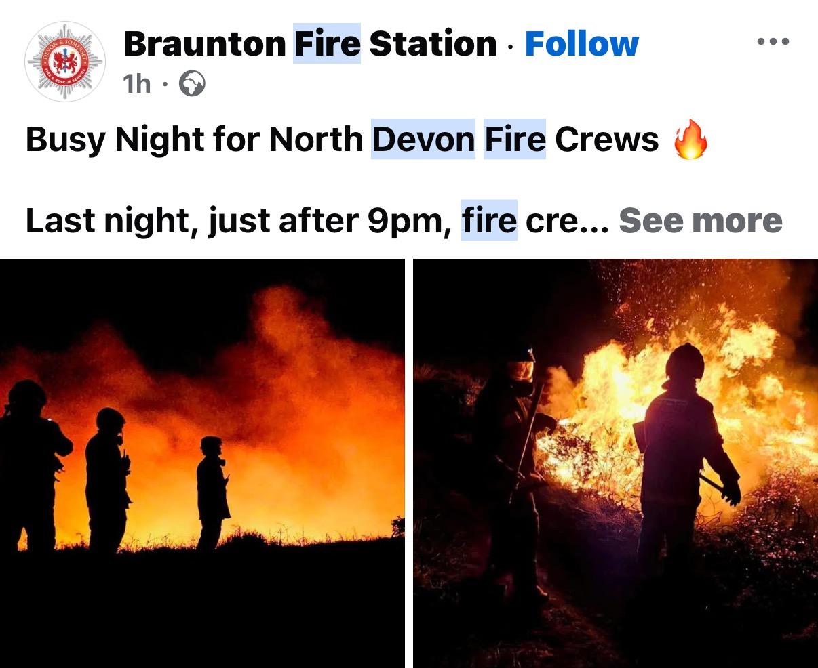Open right photo of crews beating flames
The height and width of the screenshot is (668, 818).
coord(615,463)
